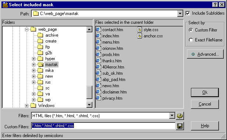
Task: Click the orionsw.htm file name
Action: 113,48
